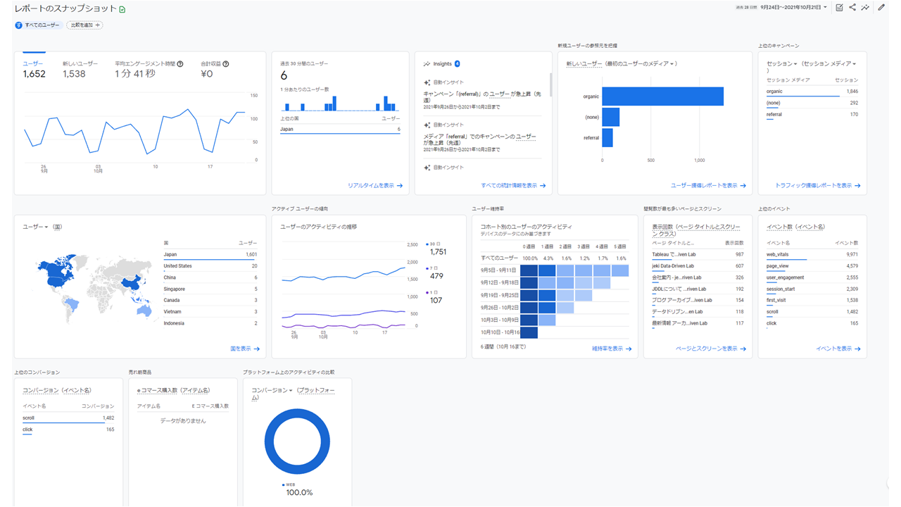Screen dimensions: 901x507
Task: Click the すべてのユーザー segment chip
Action: [38, 25]
